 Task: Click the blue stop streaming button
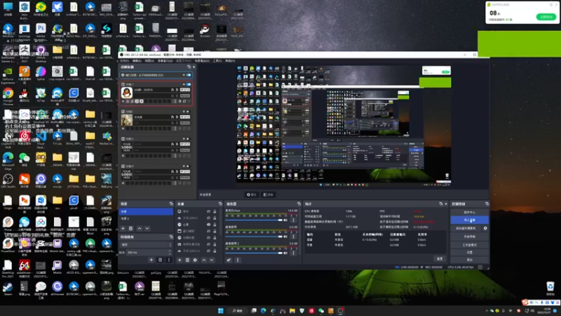469,220
